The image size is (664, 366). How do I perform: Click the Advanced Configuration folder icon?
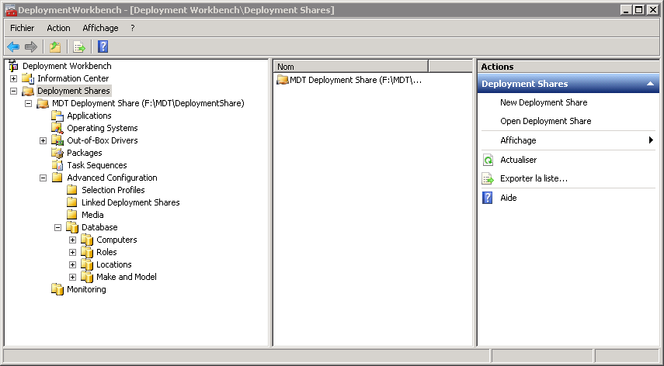pos(57,178)
